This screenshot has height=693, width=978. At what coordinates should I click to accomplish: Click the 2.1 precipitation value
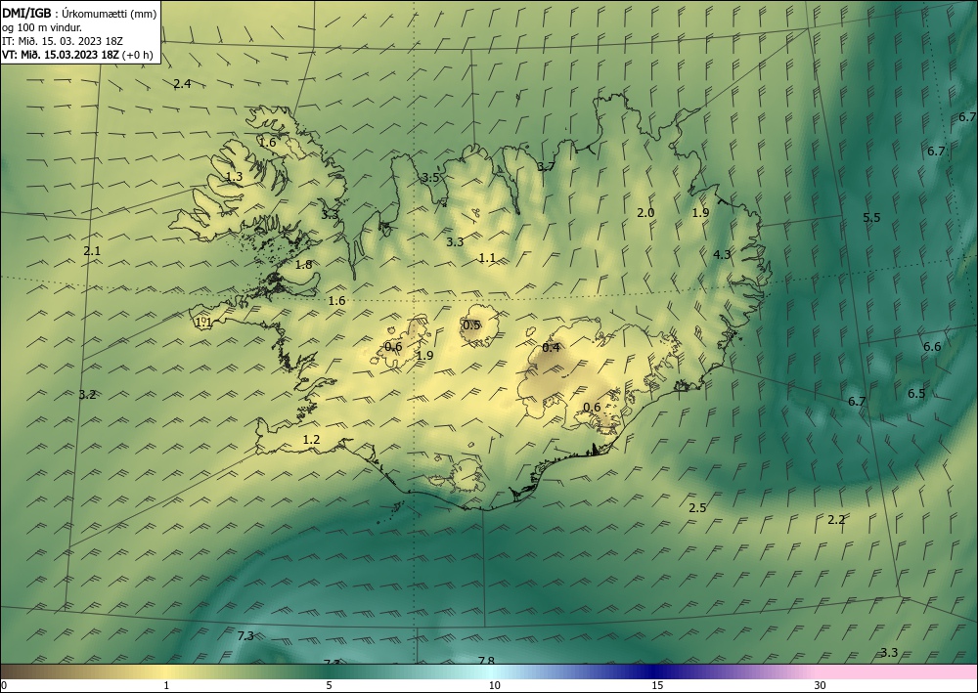click(92, 251)
